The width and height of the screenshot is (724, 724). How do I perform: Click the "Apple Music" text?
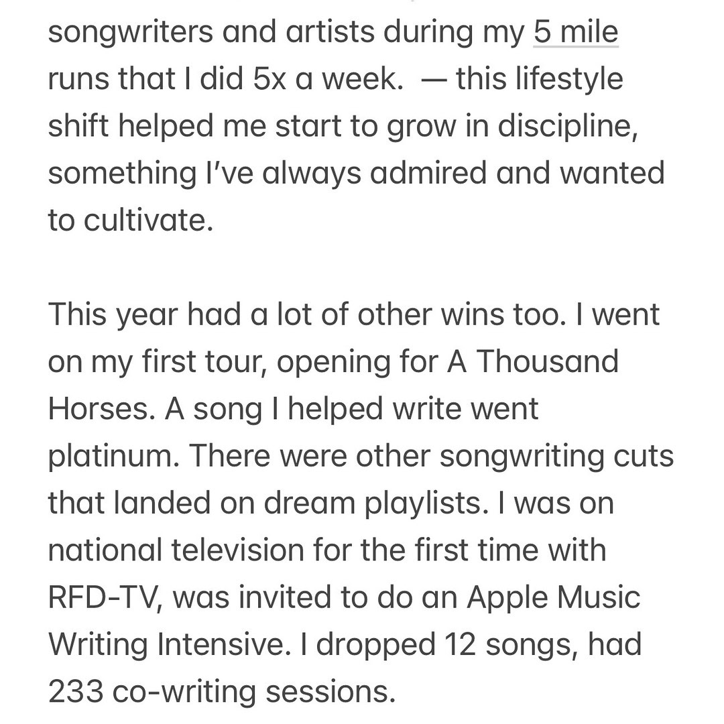click(553, 597)
